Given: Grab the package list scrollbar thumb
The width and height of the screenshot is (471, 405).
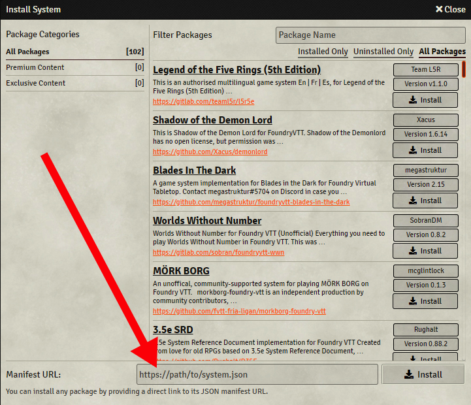Looking at the screenshot, I should (464, 69).
